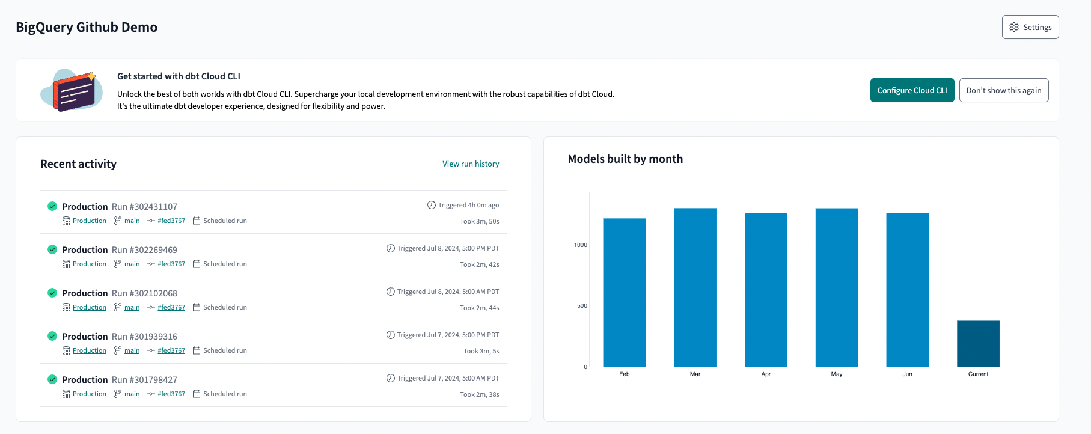Click the calendar icon for Run #301939316
This screenshot has height=434, width=1091.
coord(197,350)
